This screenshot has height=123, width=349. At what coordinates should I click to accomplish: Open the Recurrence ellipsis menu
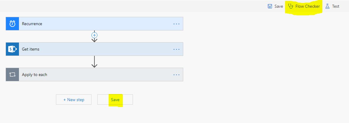(176, 24)
